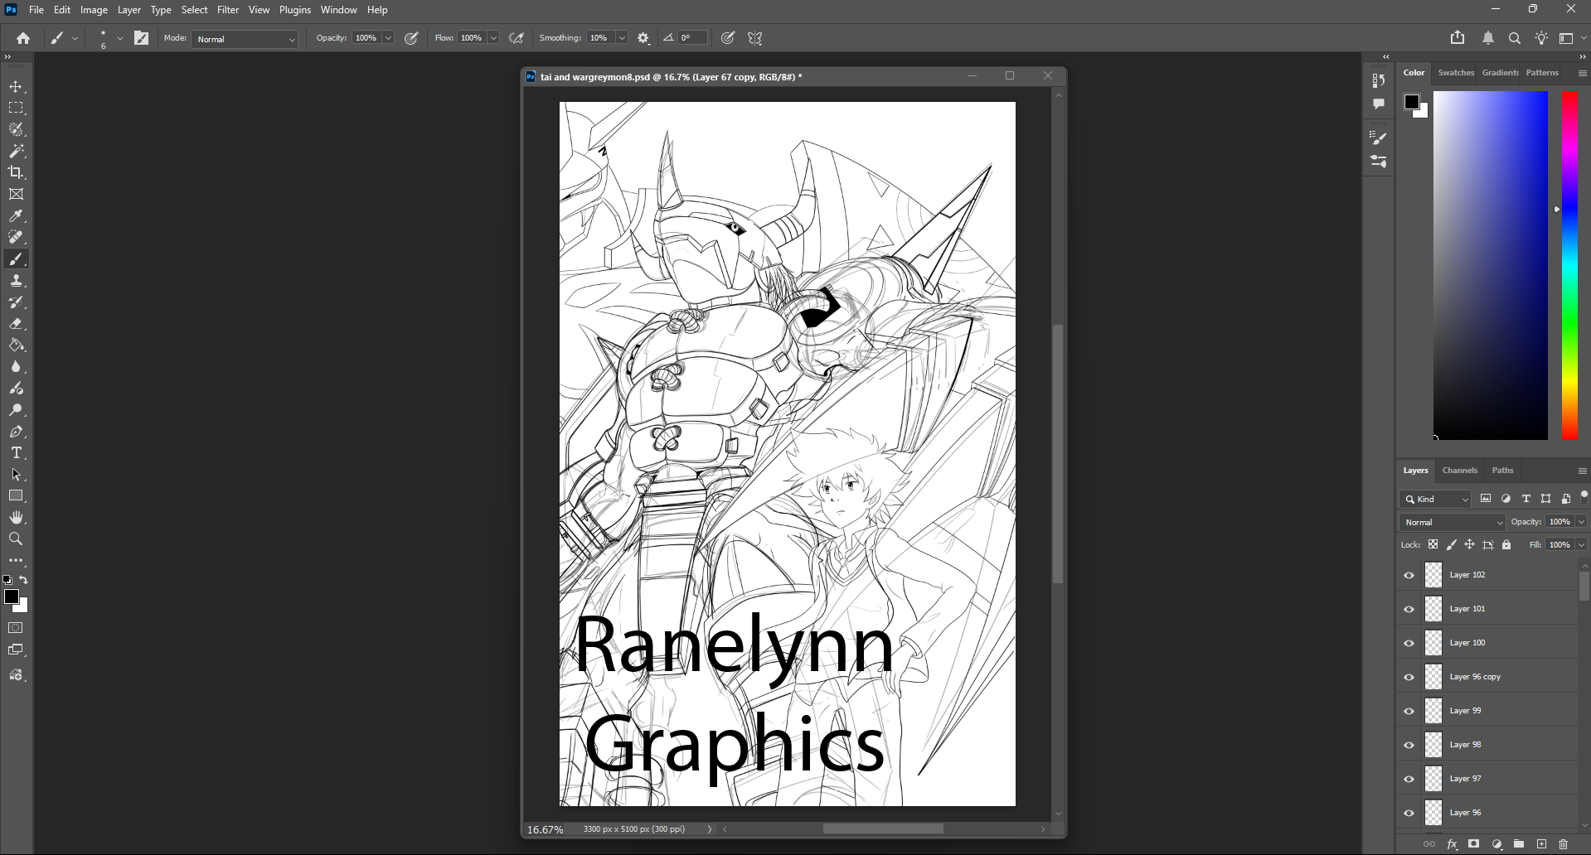Select the Rectangle shape tool
The height and width of the screenshot is (855, 1591).
tap(16, 496)
